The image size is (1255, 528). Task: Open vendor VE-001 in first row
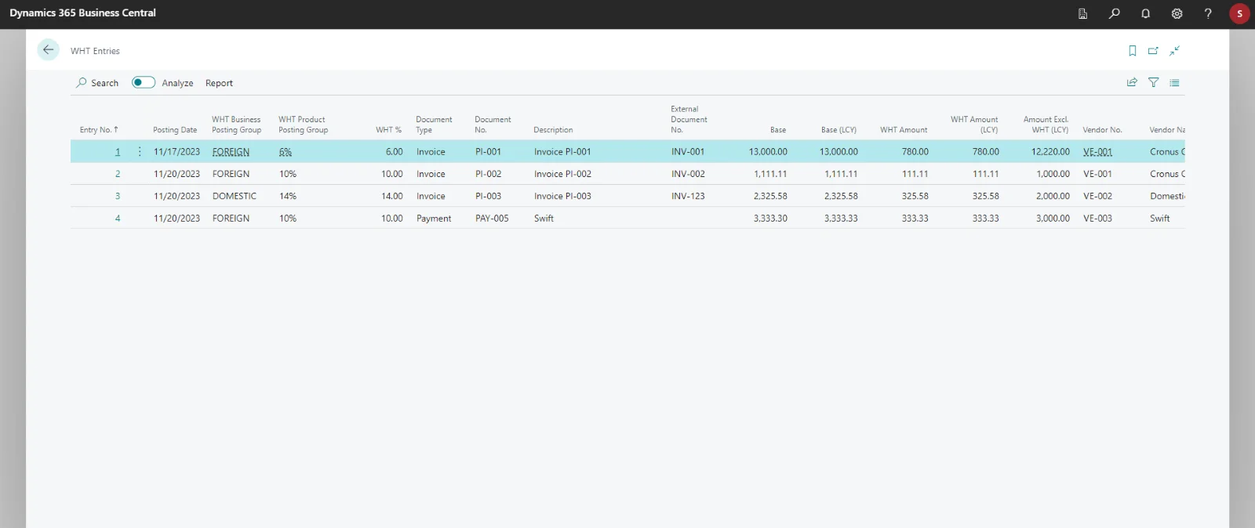[1097, 152]
